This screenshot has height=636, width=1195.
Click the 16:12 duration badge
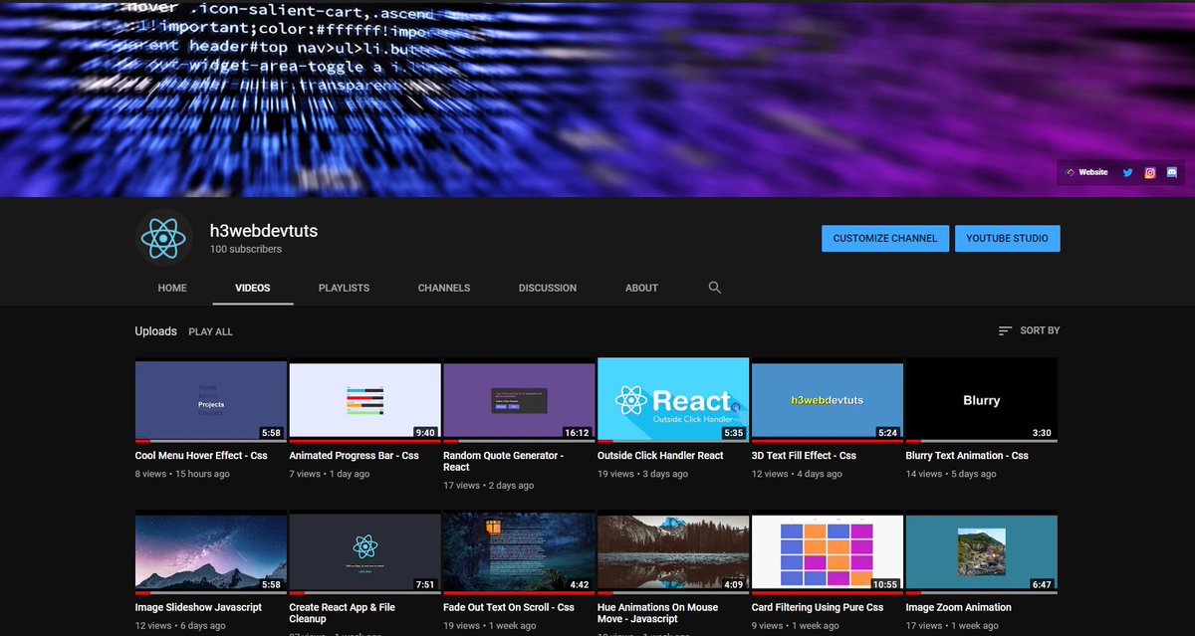[578, 433]
